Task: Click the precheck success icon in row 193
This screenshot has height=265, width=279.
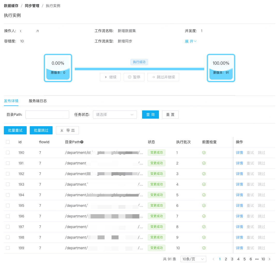Action: (204, 184)
